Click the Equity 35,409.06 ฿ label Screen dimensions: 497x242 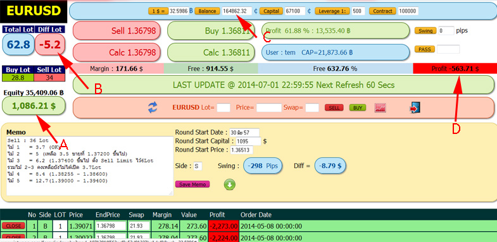[34, 93]
